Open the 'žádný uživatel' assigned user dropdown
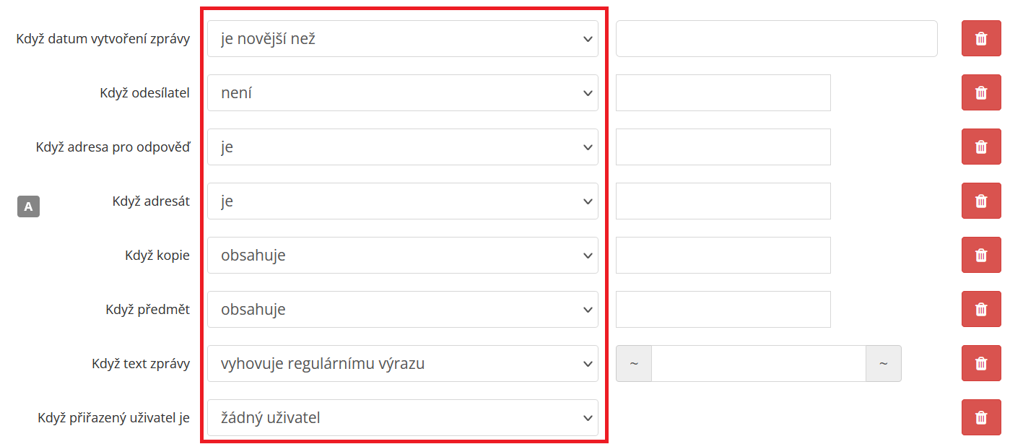This screenshot has height=444, width=1010. coord(402,417)
